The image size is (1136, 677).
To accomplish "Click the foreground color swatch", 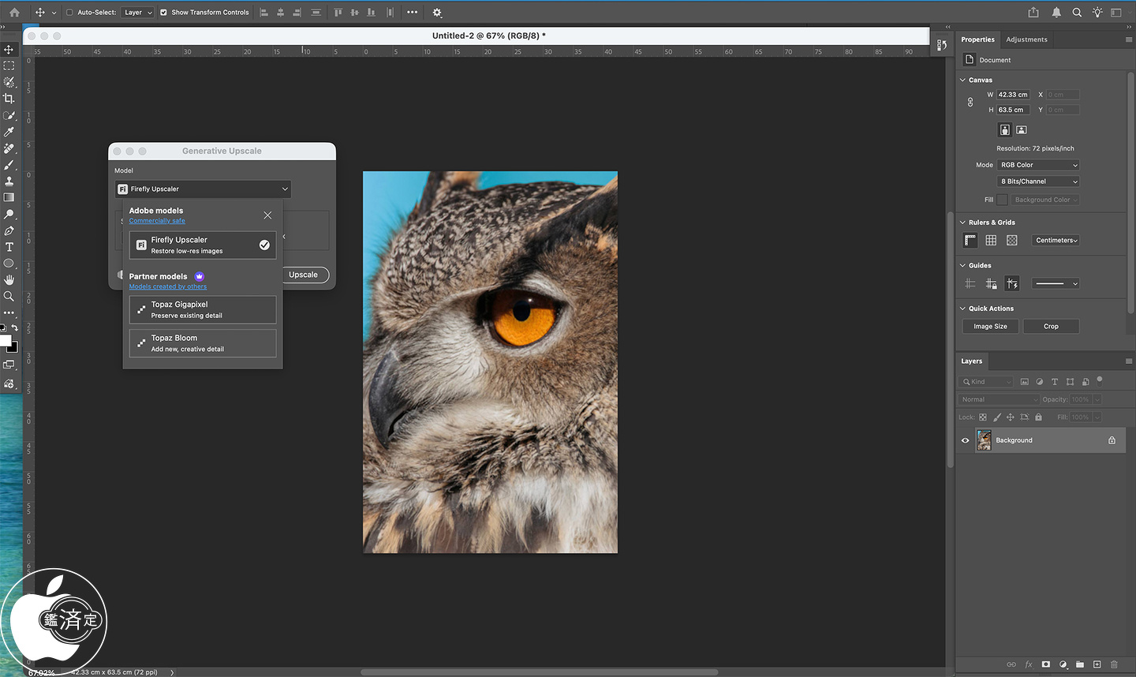I will 6,341.
